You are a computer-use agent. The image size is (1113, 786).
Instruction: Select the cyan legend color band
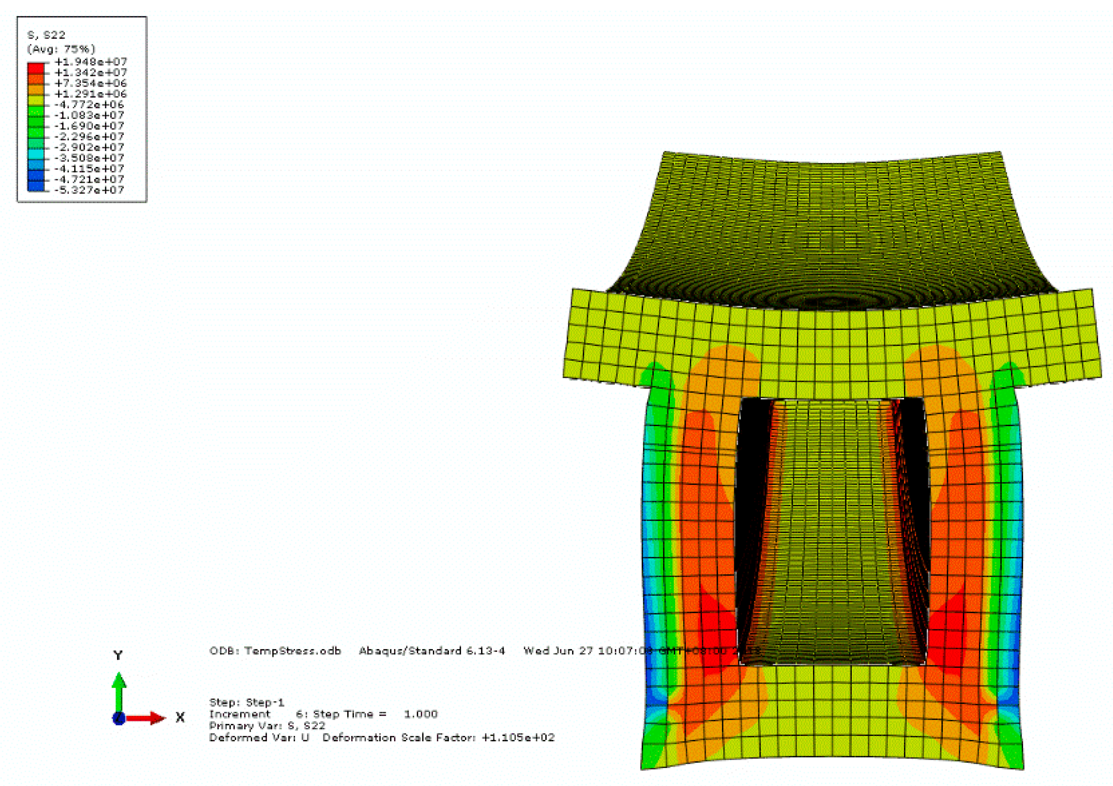[x=36, y=153]
